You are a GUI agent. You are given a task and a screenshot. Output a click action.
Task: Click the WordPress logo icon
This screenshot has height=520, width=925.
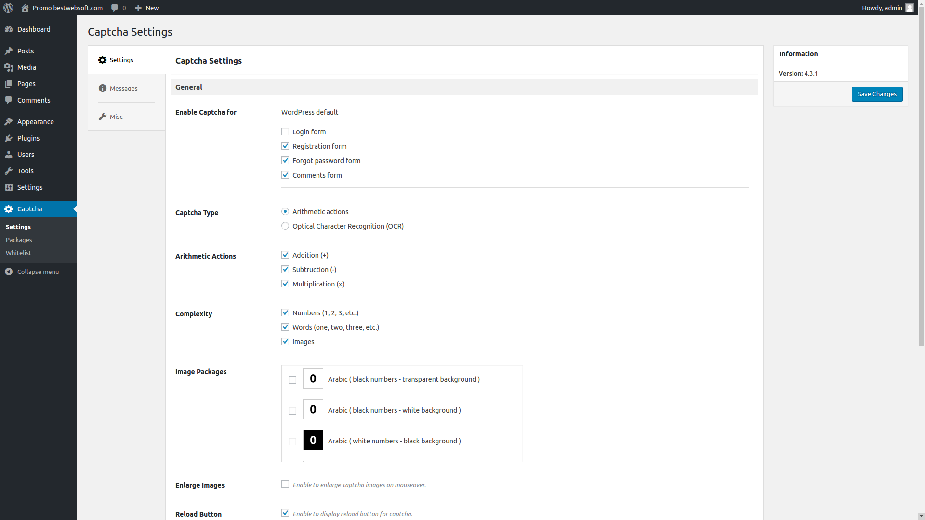coord(8,8)
